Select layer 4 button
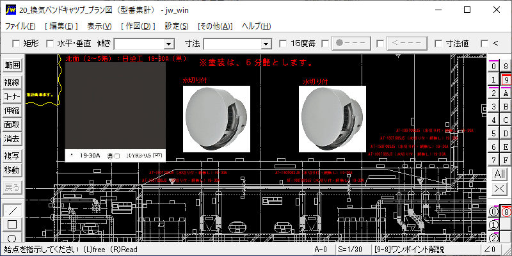512x256 pixels. [x=493, y=120]
